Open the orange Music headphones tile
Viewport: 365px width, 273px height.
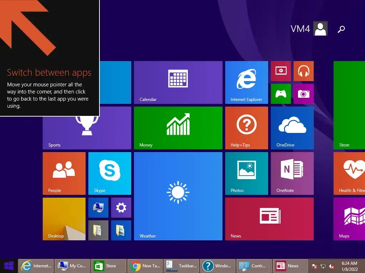click(304, 71)
